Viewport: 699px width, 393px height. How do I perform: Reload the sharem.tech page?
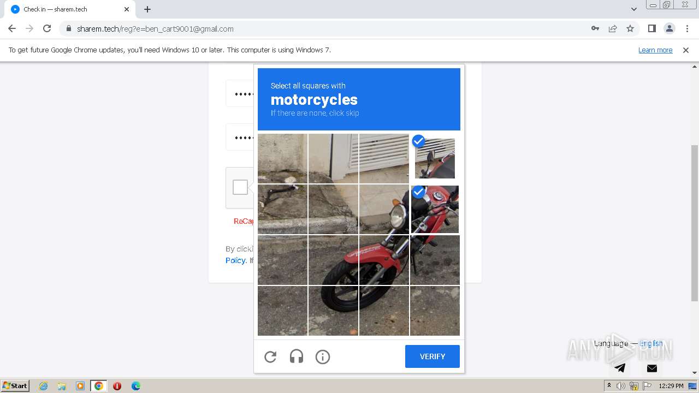click(47, 28)
